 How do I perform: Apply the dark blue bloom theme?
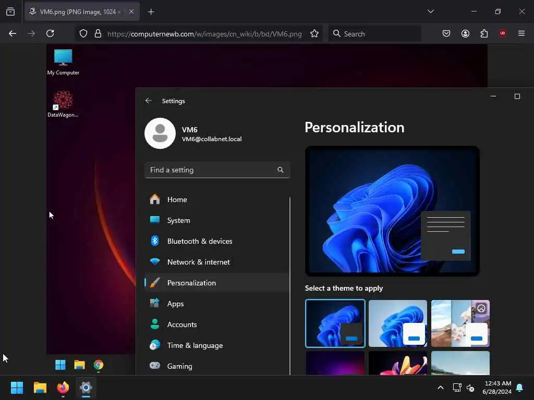[335, 323]
